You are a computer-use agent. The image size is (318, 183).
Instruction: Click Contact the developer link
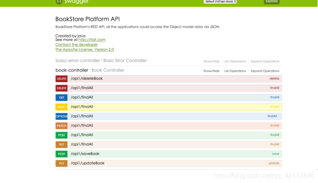(76, 45)
